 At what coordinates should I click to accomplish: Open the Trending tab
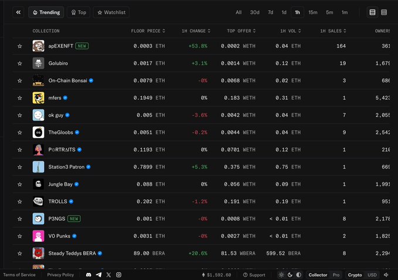pyautogui.click(x=46, y=12)
